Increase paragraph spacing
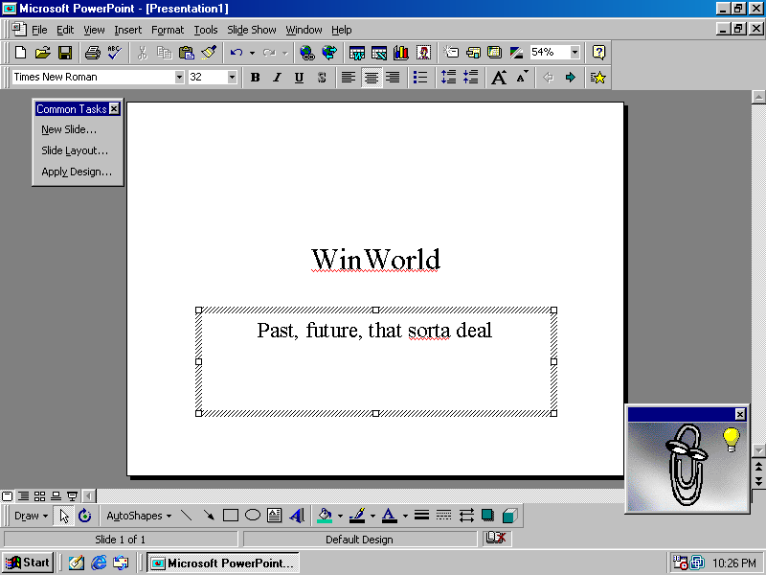 448,78
